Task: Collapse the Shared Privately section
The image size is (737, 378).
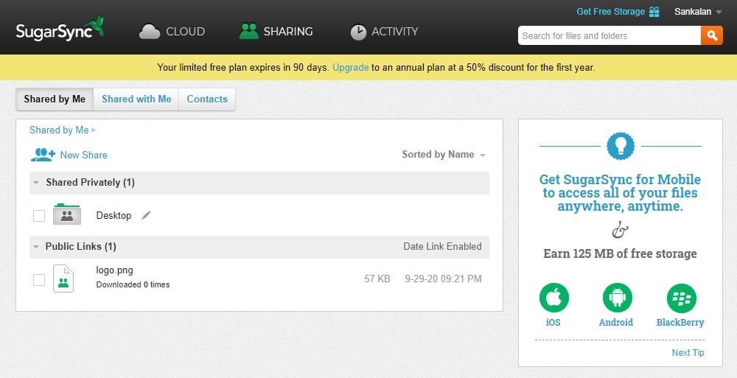Action: 36,183
